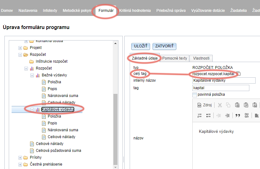Align text left in editor
Image resolution: width=260 pixels, height=169 pixels.
[x=257, y=116]
